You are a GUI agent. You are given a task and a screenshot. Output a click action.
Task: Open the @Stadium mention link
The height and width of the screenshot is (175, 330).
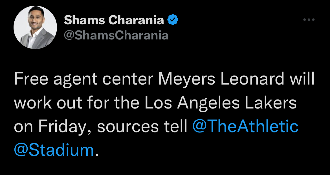54,150
